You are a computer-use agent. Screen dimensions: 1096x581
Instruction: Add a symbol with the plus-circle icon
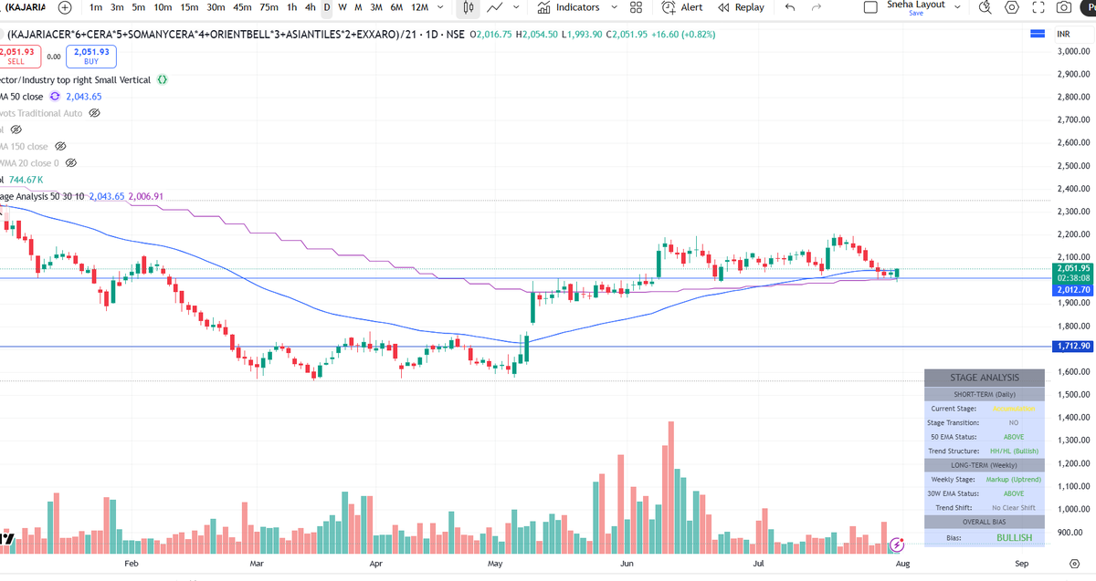click(x=65, y=7)
